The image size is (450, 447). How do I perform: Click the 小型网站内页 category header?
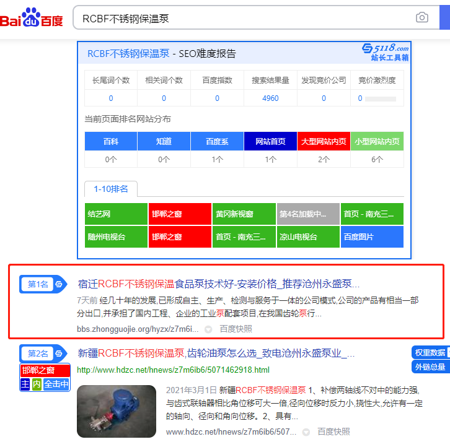[x=377, y=141]
